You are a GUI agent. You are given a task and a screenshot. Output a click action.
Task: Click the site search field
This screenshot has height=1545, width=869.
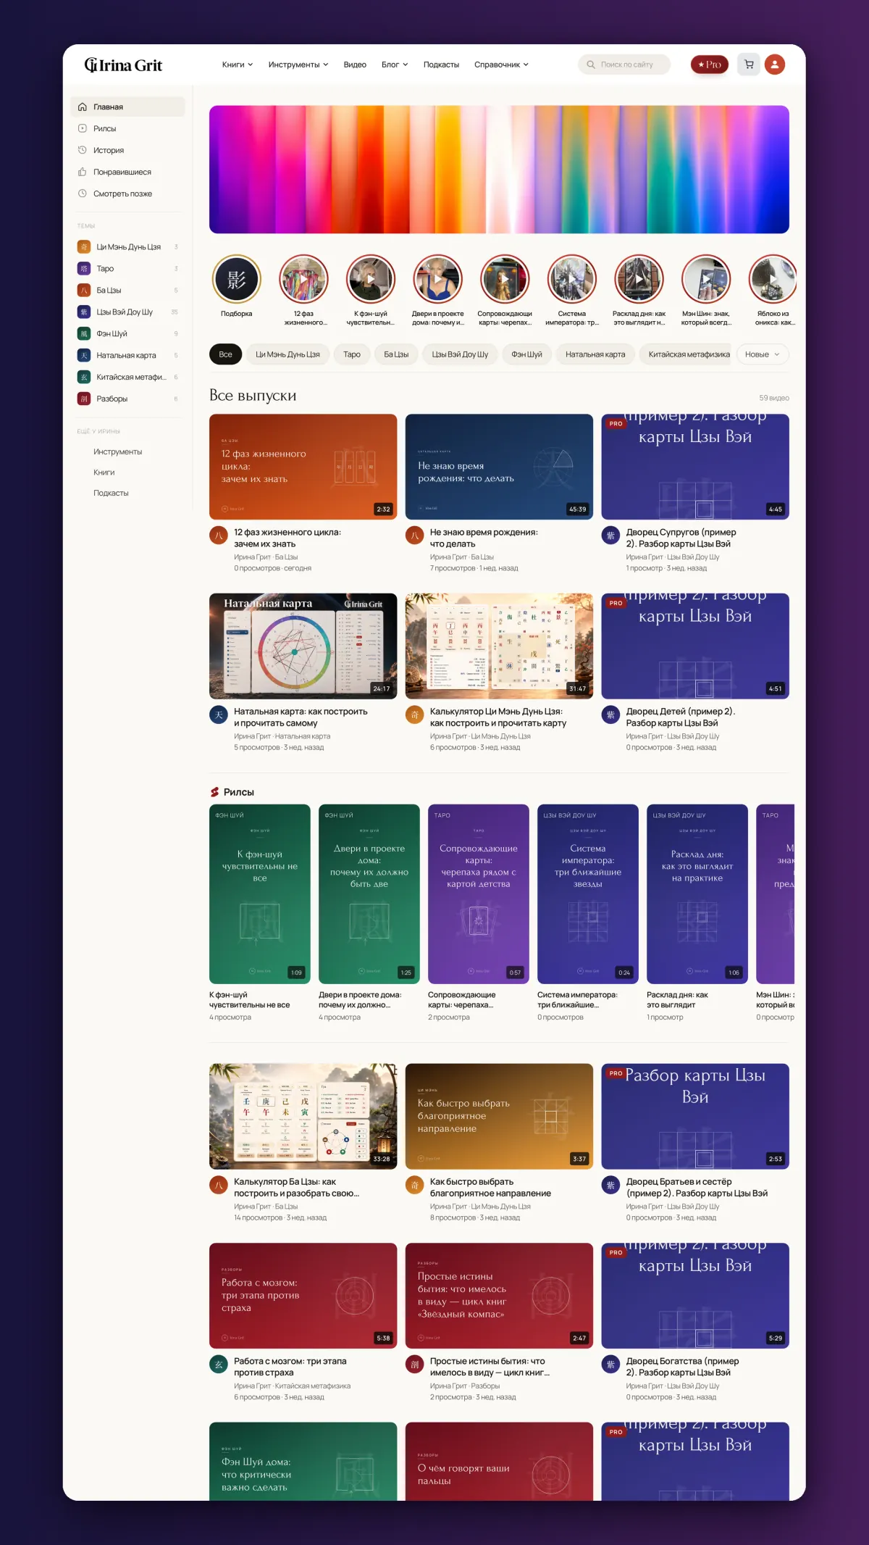(x=624, y=64)
